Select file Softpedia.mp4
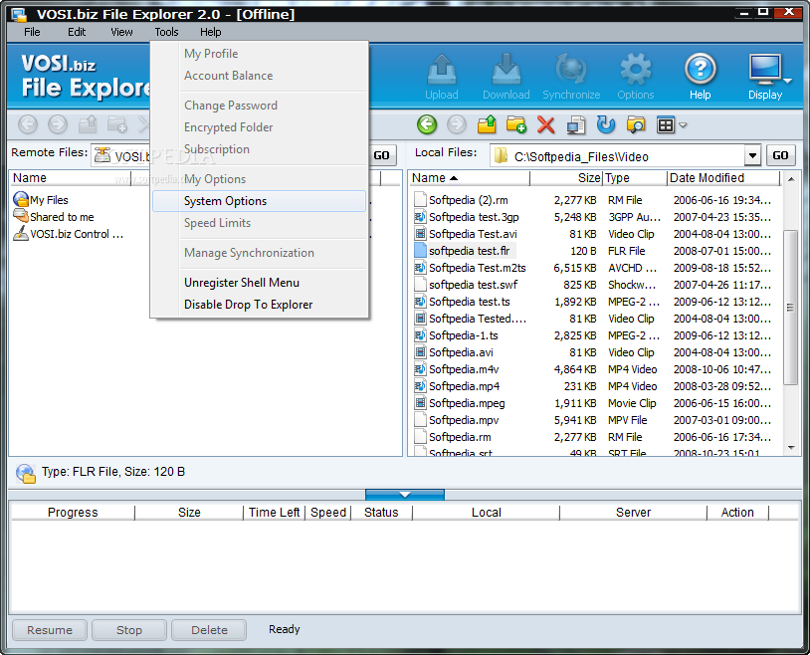This screenshot has height=655, width=810. coord(464,386)
